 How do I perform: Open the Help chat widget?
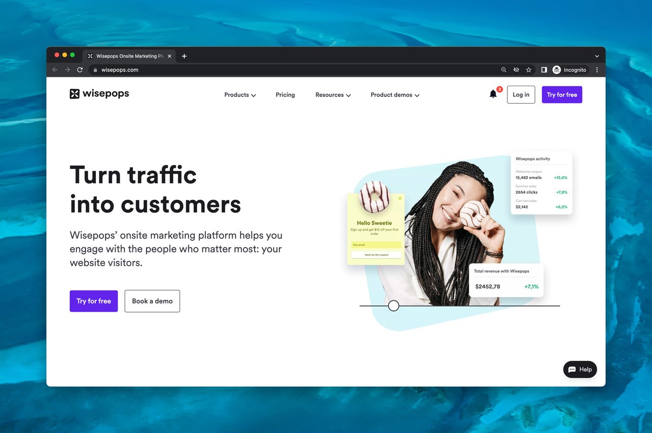[580, 369]
